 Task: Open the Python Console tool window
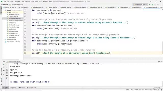click(x=32, y=88)
